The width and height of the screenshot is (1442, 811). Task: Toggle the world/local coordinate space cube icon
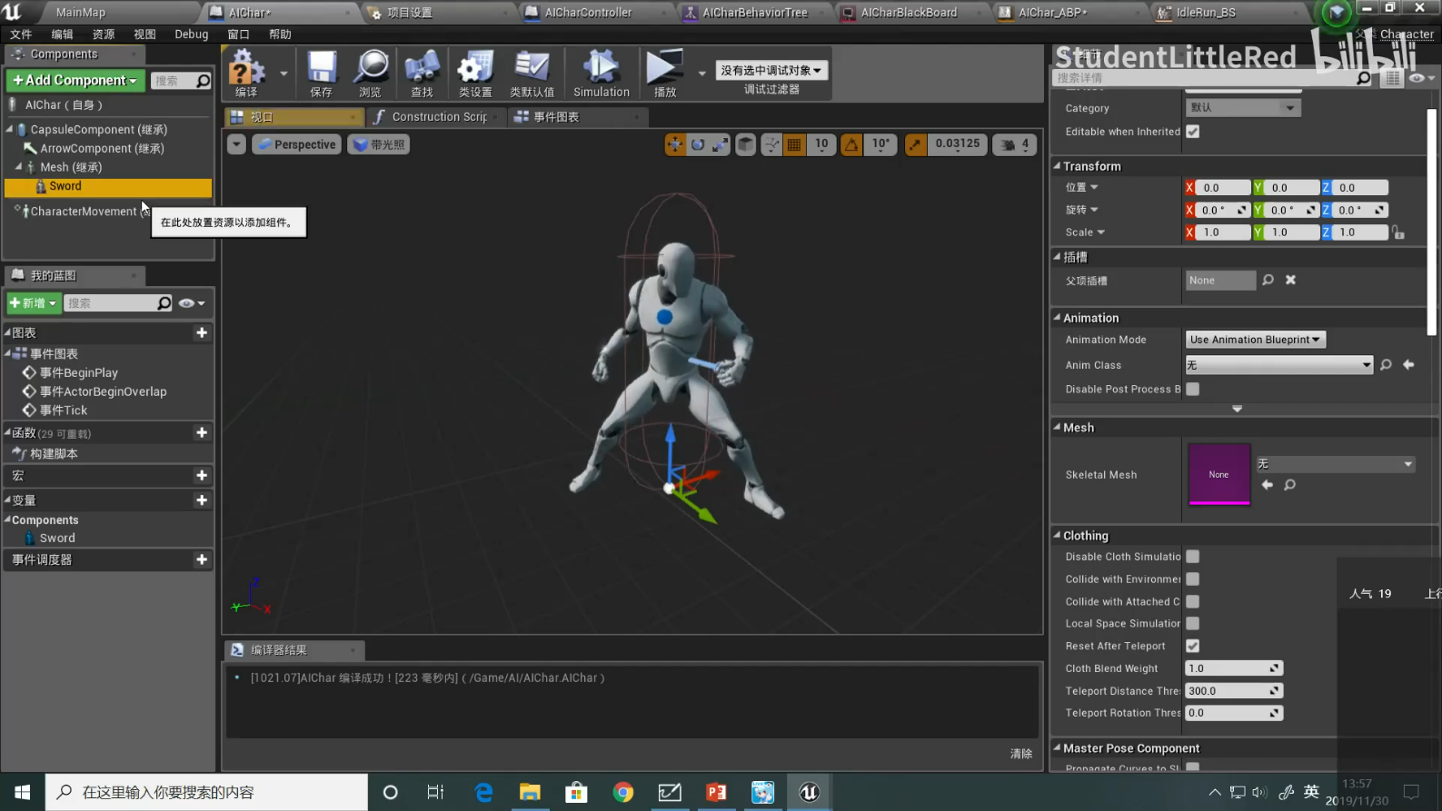tap(745, 144)
